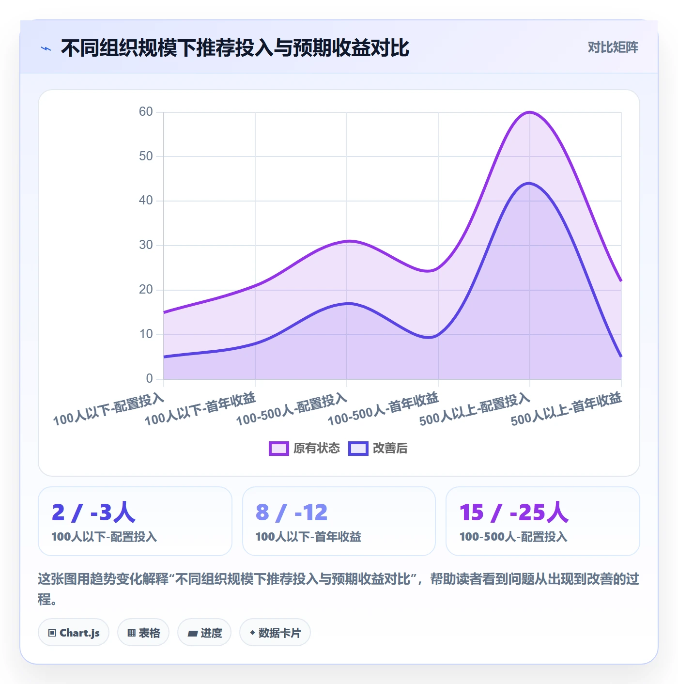Click the 原有状态 legend label
The width and height of the screenshot is (678, 684).
tap(317, 449)
